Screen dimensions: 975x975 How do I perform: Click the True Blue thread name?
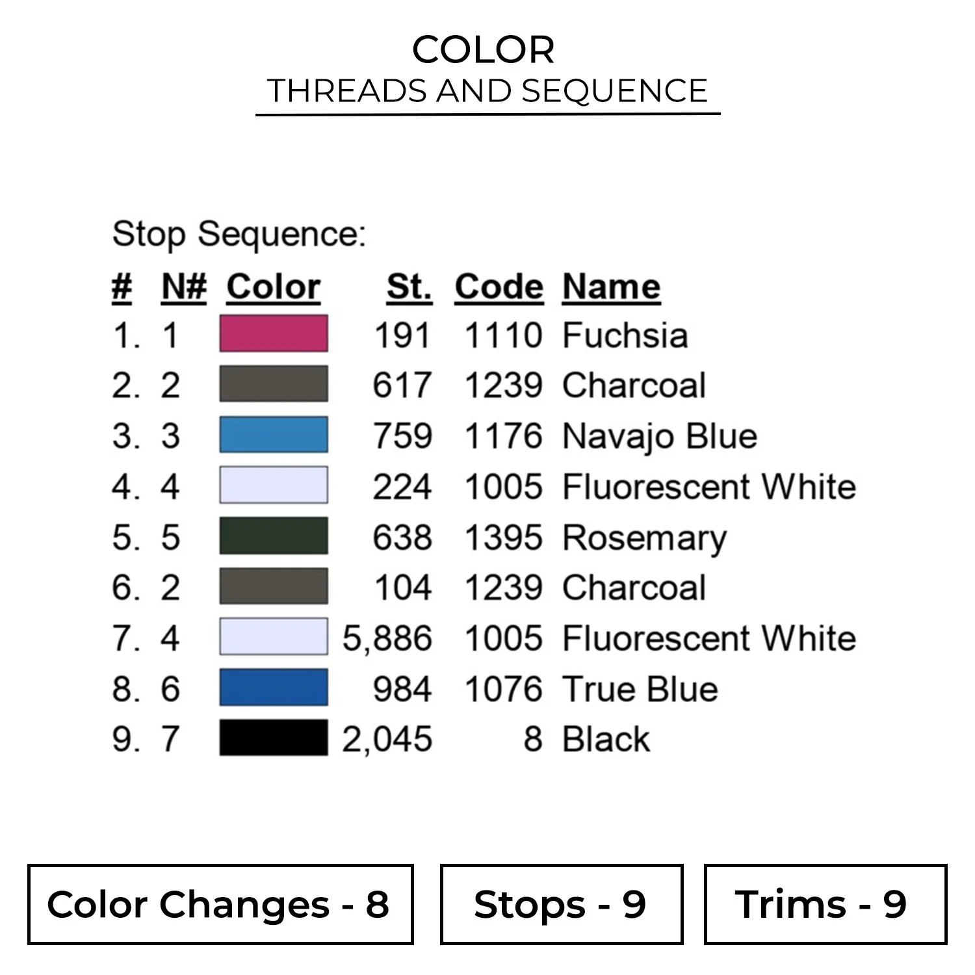pos(640,689)
